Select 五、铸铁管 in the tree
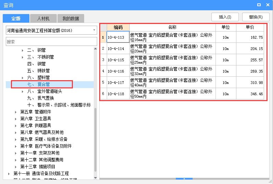The height and width of the screenshot is (184, 273). pos(38,71)
